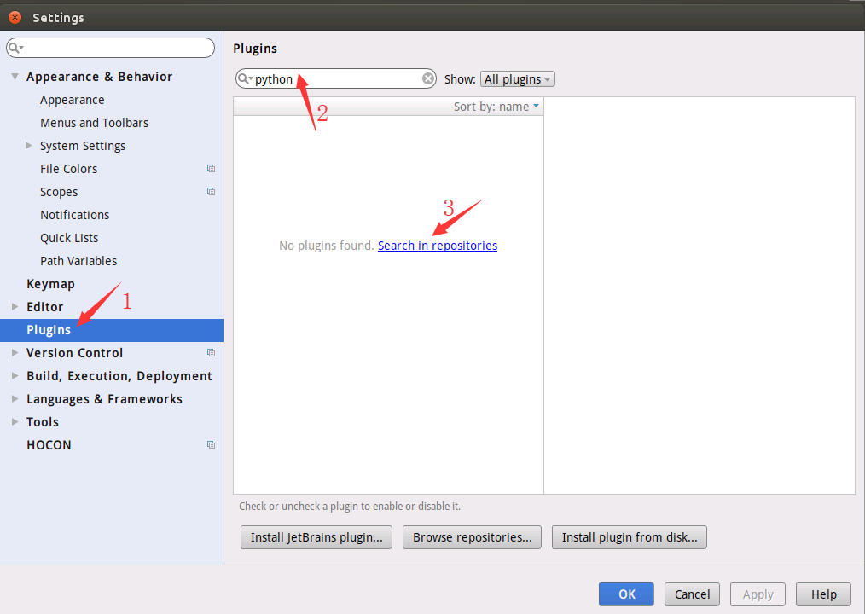Open the Path Variables settings page
This screenshot has height=614, width=865.
(x=78, y=260)
